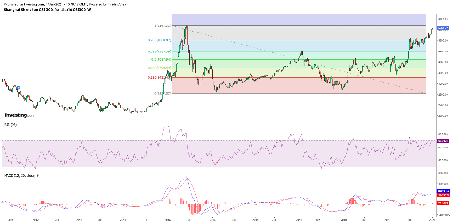This screenshot has width=454, height=223.
Task: Click the 0.786 (4808.87) Fibonacci level label
Action: click(159, 40)
